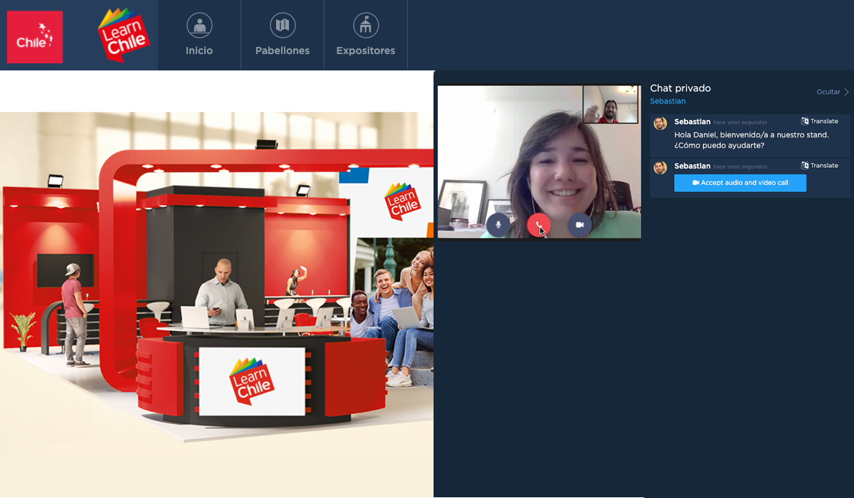The width and height of the screenshot is (854, 498).
Task: Accept audio and video call
Action: (740, 183)
